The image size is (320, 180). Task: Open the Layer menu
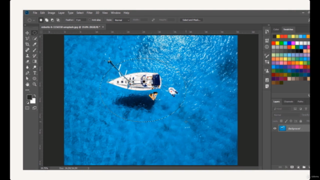click(61, 13)
